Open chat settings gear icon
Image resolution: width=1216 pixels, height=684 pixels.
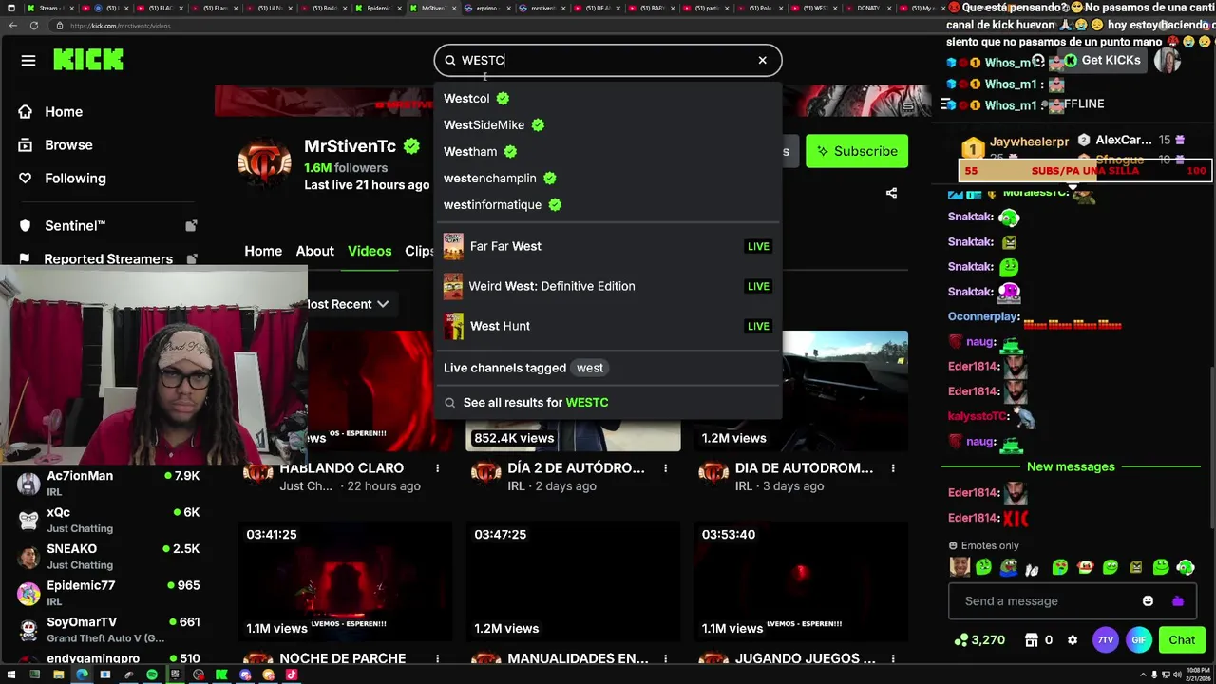(1073, 640)
